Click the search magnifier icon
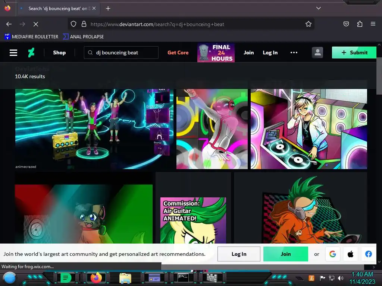The width and height of the screenshot is (382, 286). pos(90,53)
